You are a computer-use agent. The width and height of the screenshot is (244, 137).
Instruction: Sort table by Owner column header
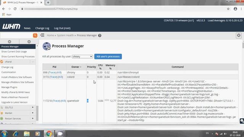[x=76, y=67]
